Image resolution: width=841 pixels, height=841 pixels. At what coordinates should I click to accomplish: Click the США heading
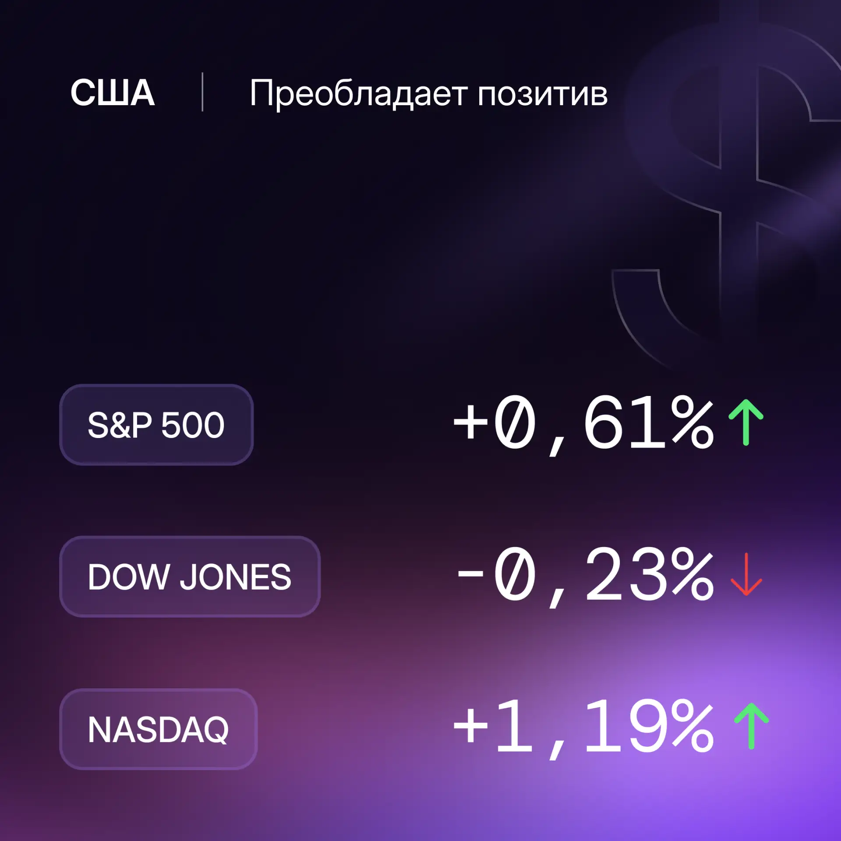113,92
